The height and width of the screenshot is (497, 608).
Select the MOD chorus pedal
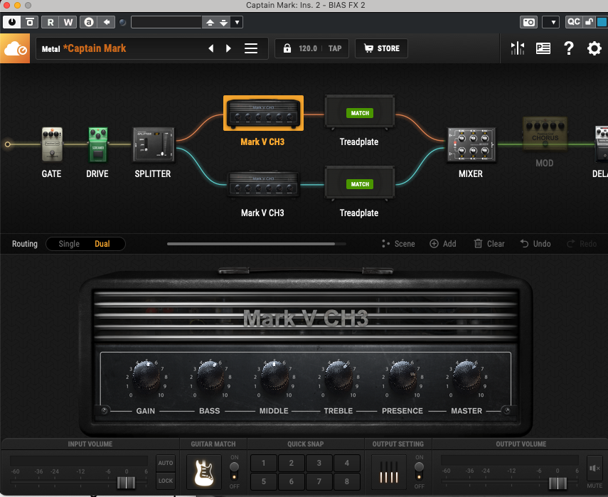tap(545, 134)
